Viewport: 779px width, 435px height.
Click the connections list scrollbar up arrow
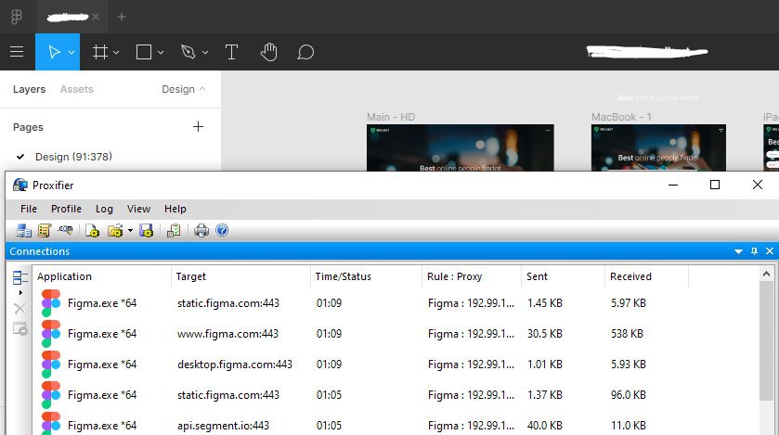point(766,274)
